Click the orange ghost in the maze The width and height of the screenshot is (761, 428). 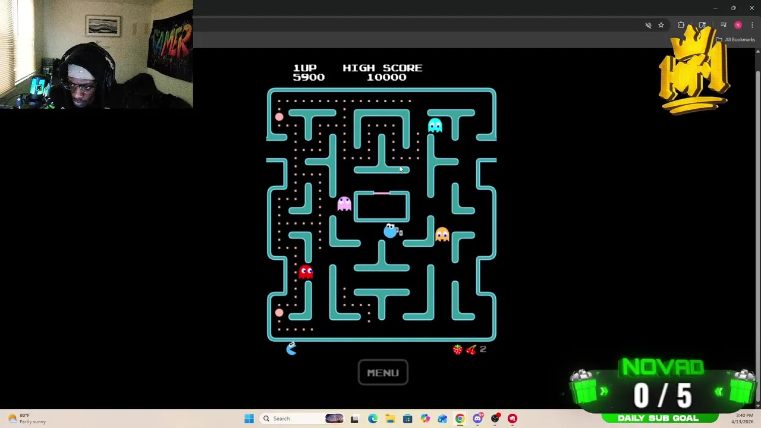pos(442,235)
